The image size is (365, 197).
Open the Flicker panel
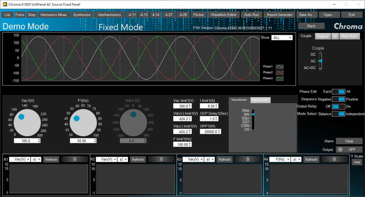198,15
